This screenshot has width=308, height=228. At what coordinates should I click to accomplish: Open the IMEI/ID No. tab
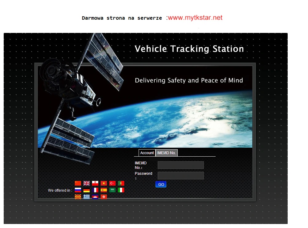click(x=167, y=153)
